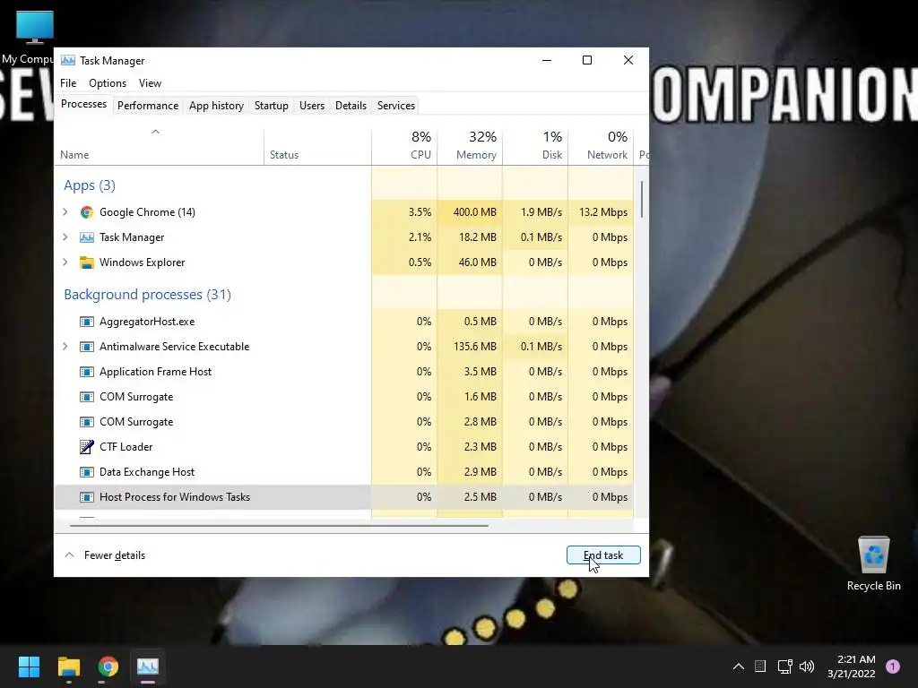This screenshot has height=688, width=918.
Task: Open Google Chrome from the taskbar
Action: click(x=108, y=666)
